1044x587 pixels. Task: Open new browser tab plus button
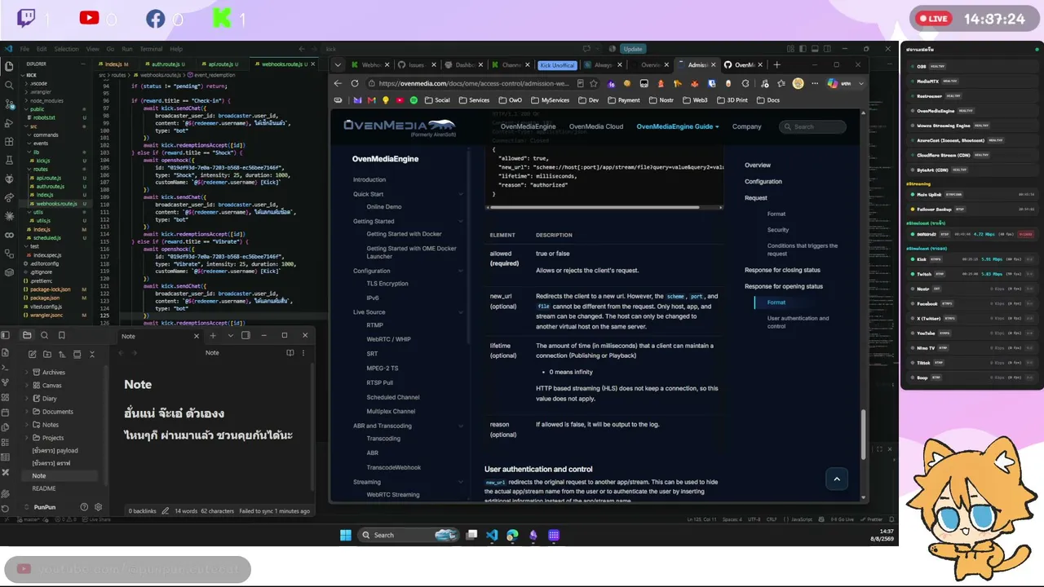coord(776,64)
